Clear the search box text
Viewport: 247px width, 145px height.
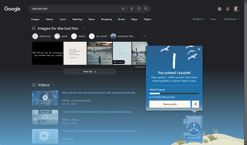coord(123,9)
